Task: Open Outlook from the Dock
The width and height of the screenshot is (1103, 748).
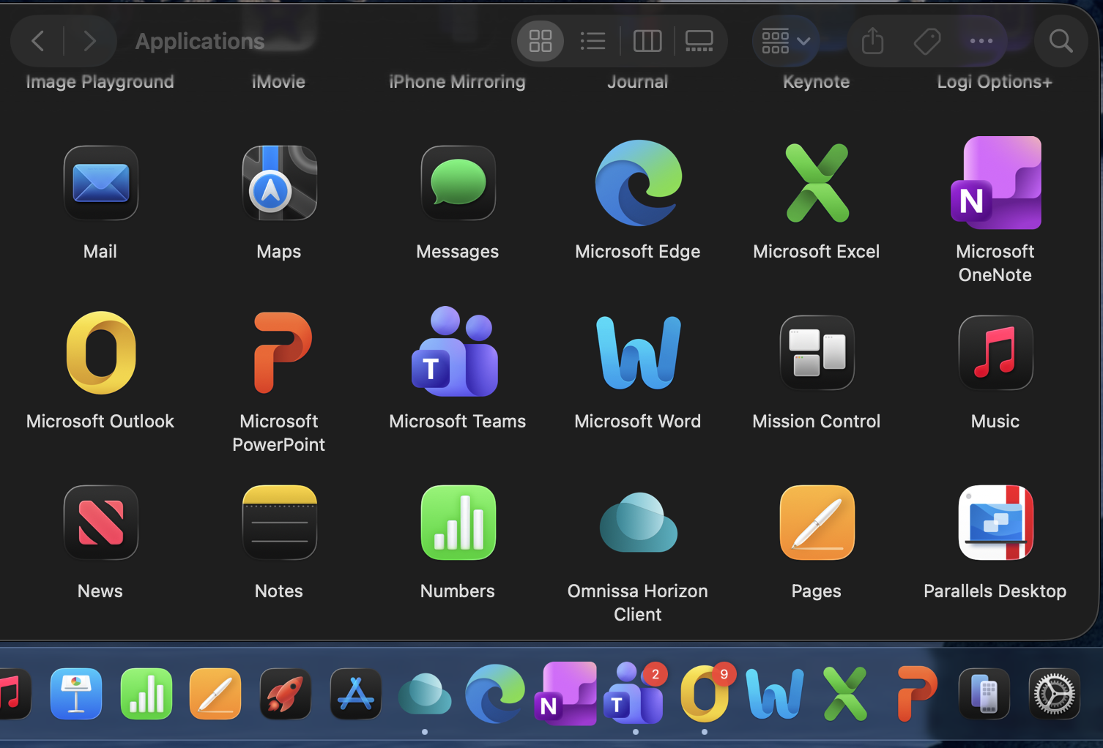Action: pyautogui.click(x=705, y=694)
